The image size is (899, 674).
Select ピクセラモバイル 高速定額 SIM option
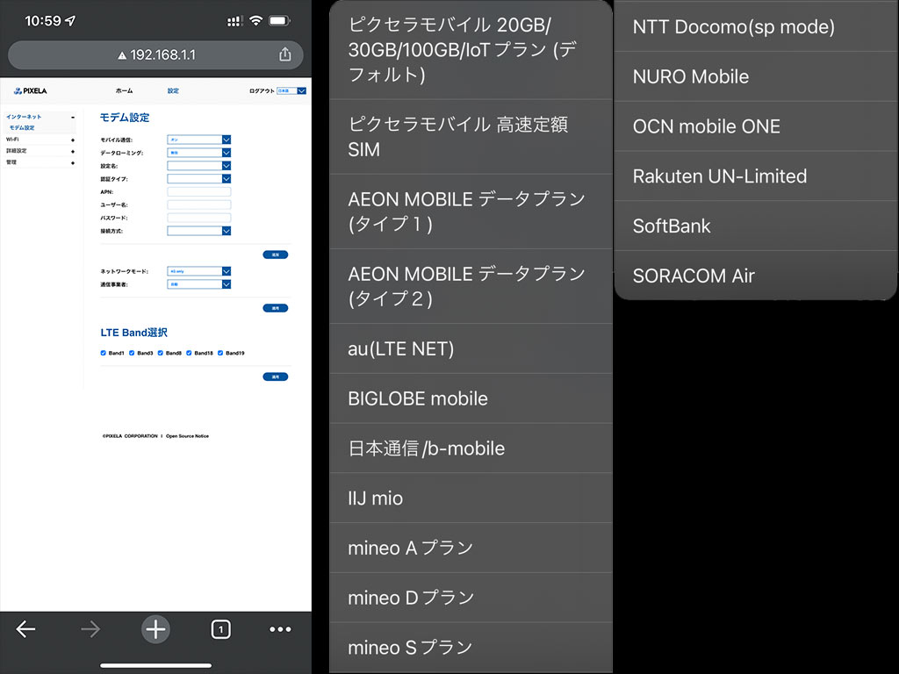(x=471, y=137)
